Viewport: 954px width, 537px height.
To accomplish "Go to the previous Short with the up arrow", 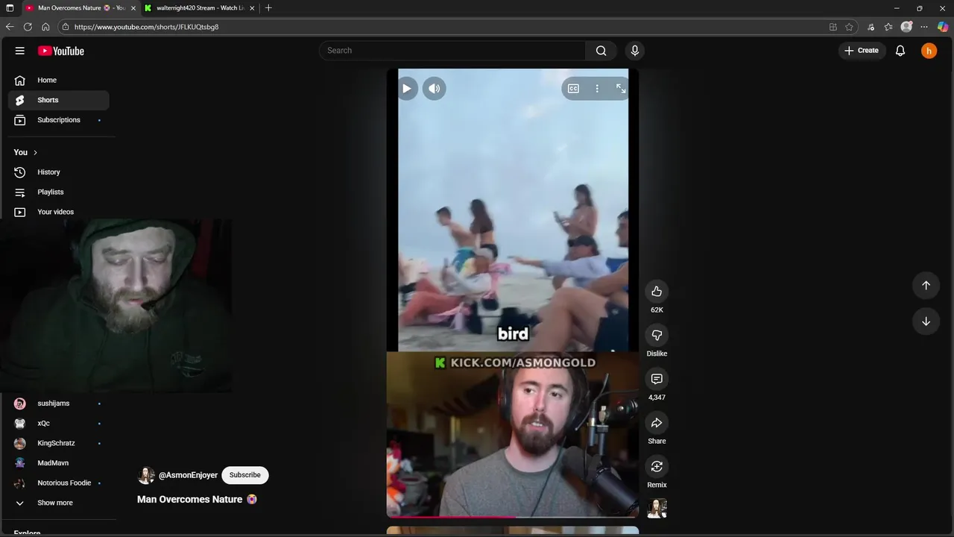I will click(926, 286).
